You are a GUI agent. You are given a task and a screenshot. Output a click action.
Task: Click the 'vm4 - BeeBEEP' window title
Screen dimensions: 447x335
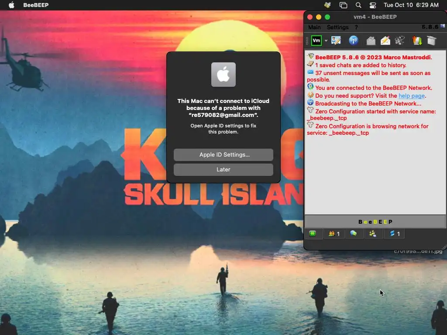[375, 17]
